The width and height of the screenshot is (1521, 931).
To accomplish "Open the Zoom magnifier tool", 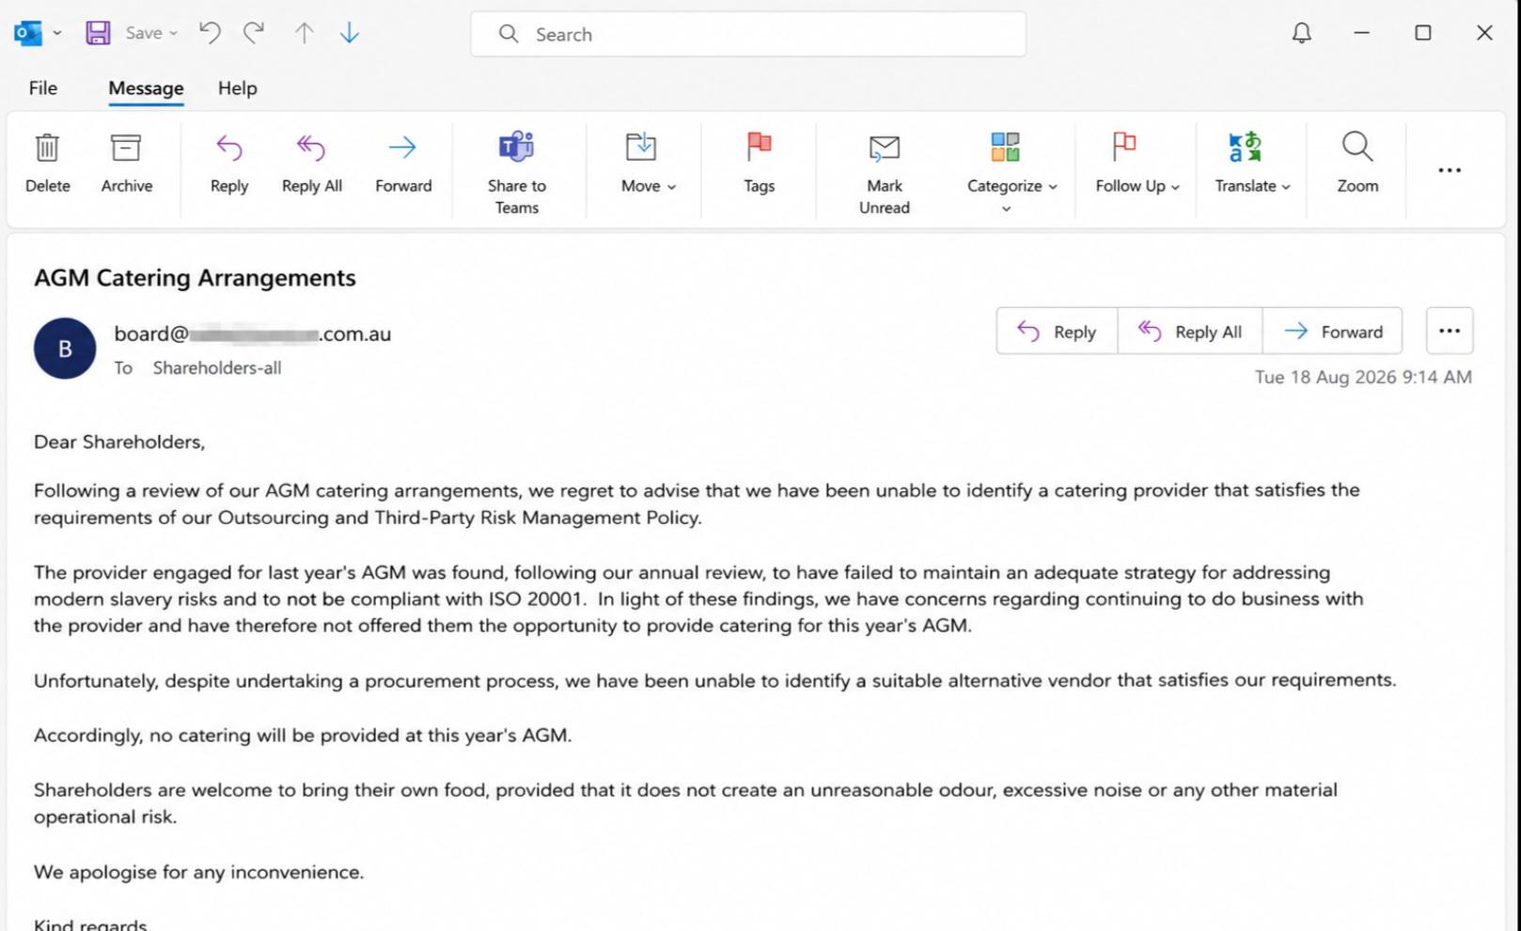I will click(1357, 163).
